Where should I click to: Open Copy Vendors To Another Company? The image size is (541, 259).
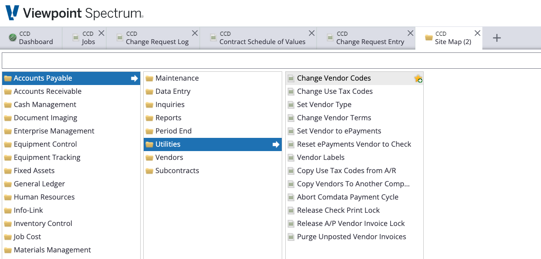pyautogui.click(x=354, y=184)
